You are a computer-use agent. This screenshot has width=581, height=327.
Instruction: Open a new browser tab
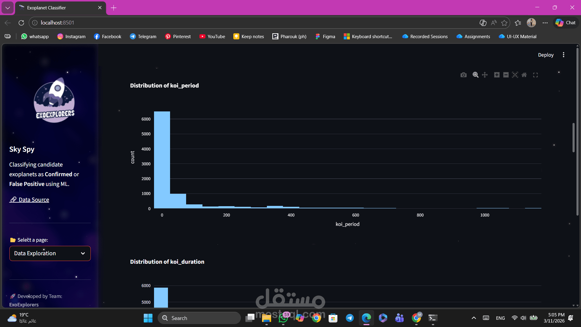point(114,8)
